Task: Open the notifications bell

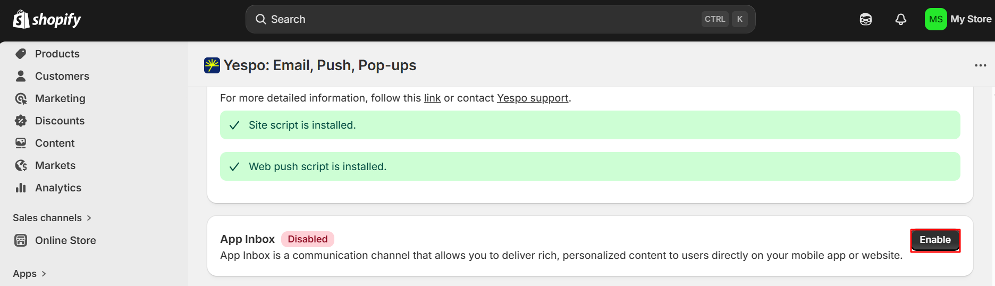Action: pyautogui.click(x=900, y=20)
